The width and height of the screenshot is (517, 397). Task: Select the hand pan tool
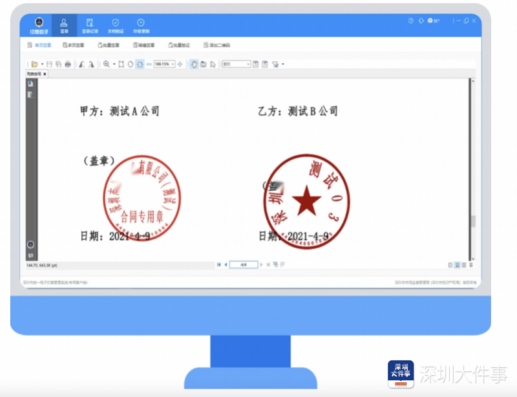pyautogui.click(x=195, y=64)
